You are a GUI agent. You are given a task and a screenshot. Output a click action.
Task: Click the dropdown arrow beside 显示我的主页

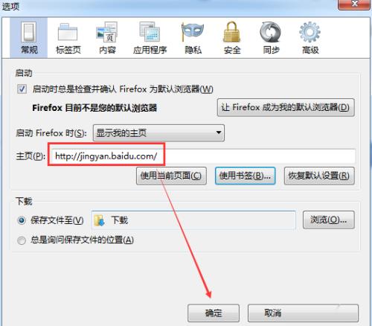[x=219, y=132]
